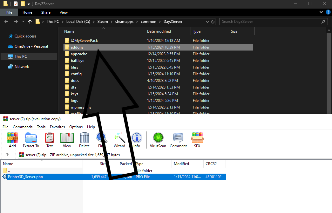Click the SFX archive icon
This screenshot has width=332, height=213.
[x=197, y=140]
